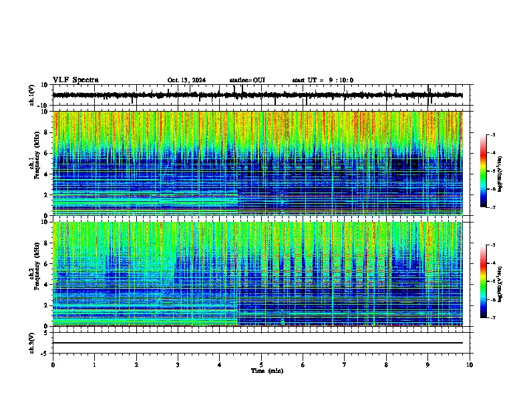Click the "8" kHz tick on ch.1 spectrogram

point(47,132)
